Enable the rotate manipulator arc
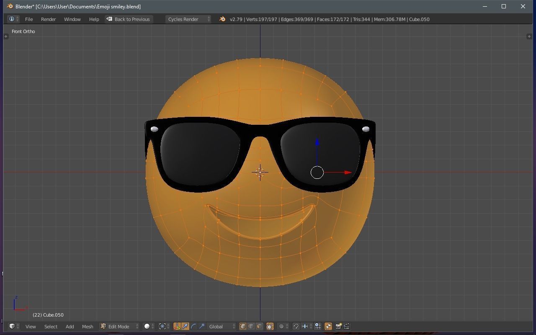Viewport: 536px width, 335px height. tap(193, 327)
